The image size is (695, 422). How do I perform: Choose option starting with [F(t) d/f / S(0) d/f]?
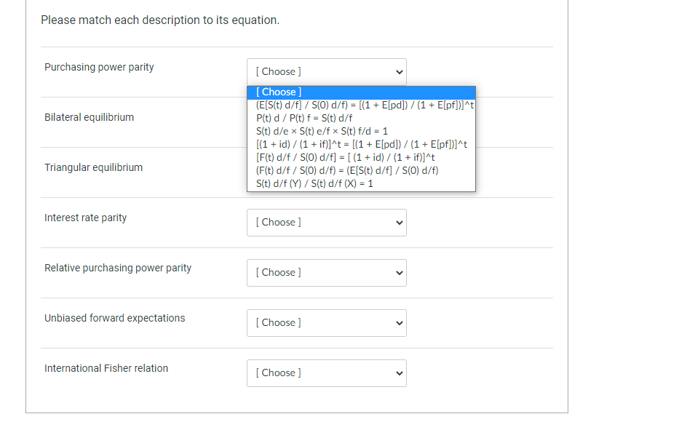click(361, 157)
